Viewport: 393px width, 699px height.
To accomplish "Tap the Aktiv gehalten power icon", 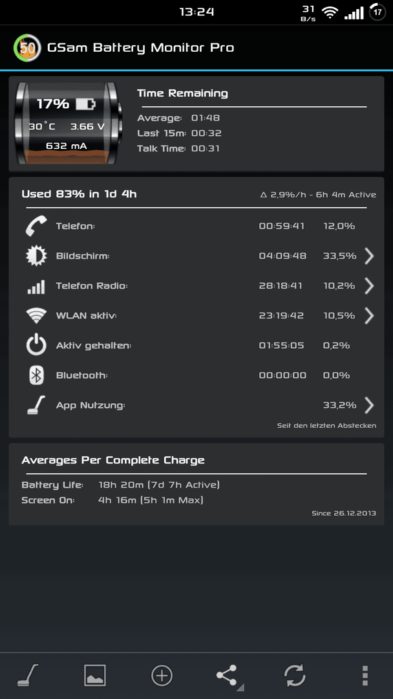I will [x=36, y=346].
